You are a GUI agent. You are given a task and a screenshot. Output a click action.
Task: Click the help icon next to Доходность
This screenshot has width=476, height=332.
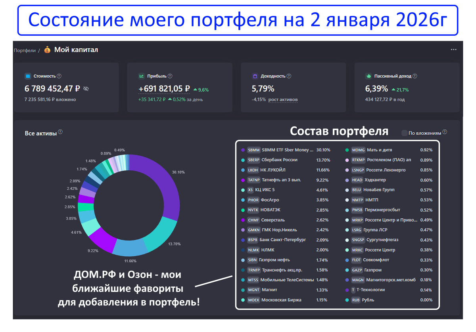pos(289,76)
